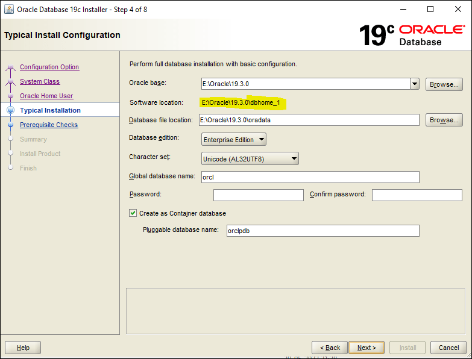Open the Database edition dropdown
Image resolution: width=472 pixels, height=359 pixels.
234,140
